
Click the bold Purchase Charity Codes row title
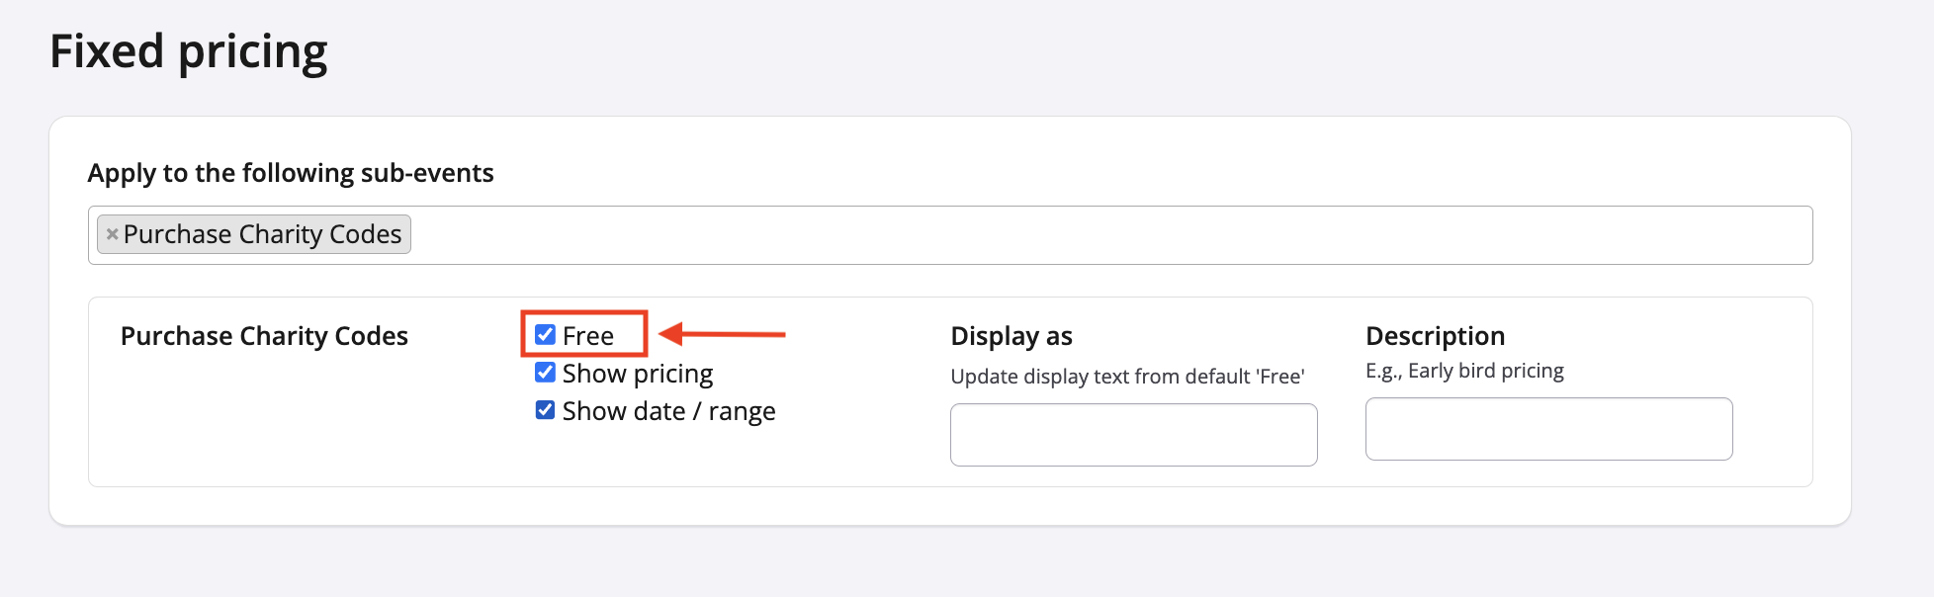264,336
